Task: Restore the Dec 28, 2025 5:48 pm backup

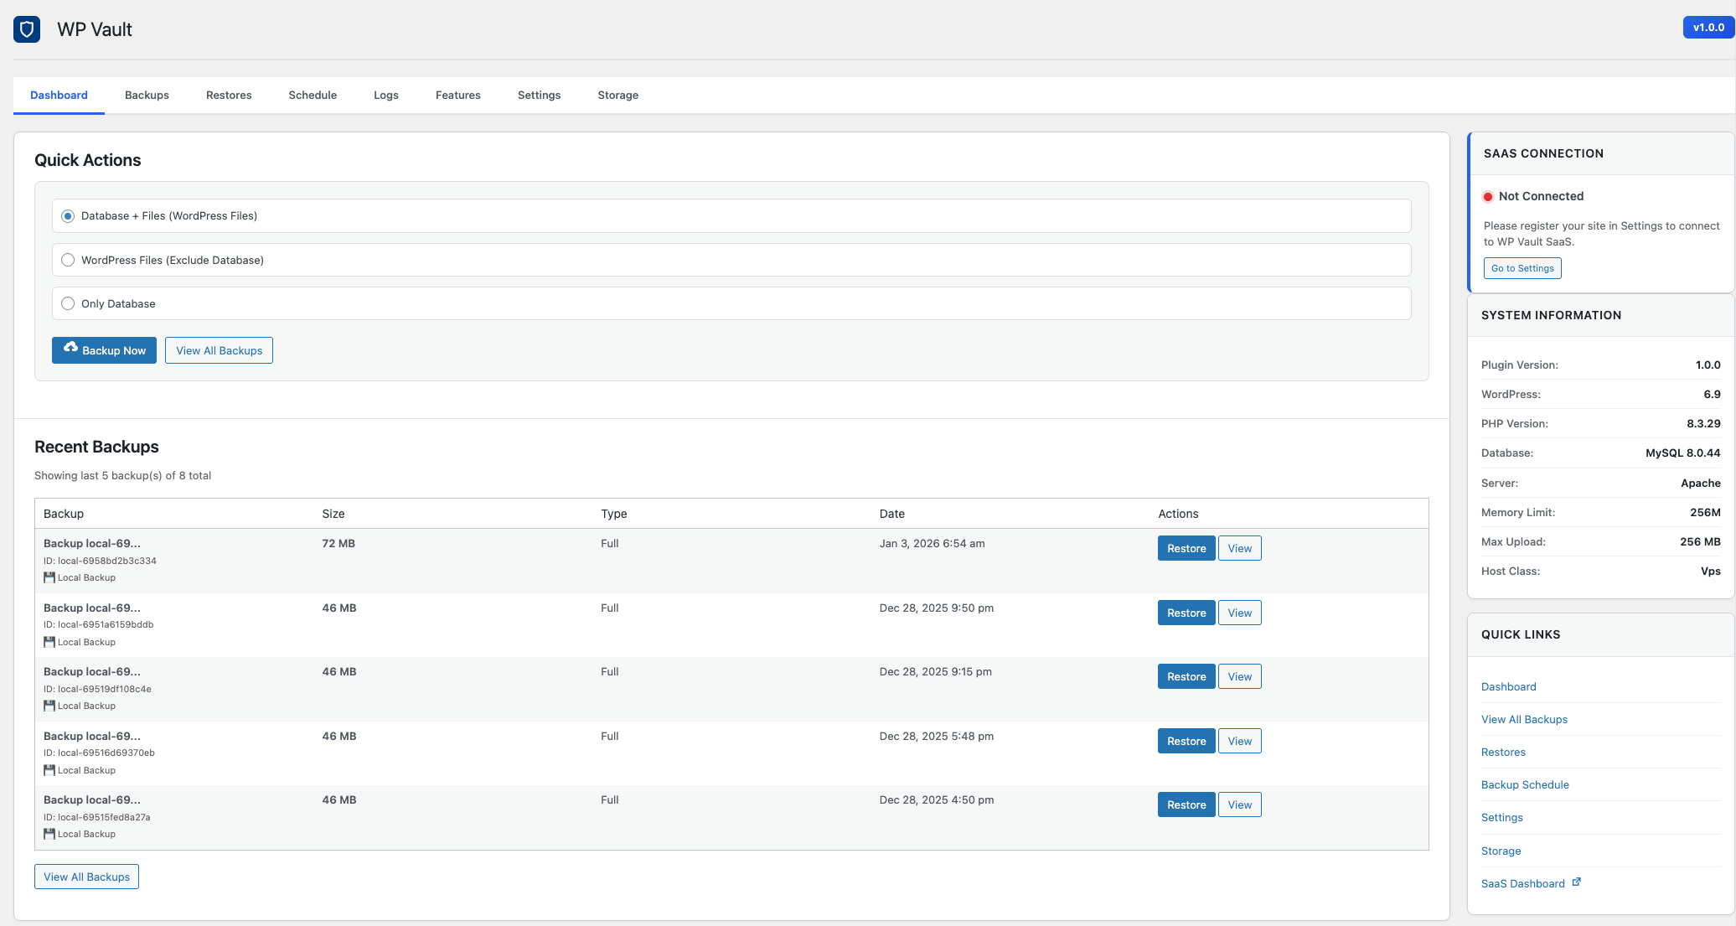Action: (x=1186, y=741)
